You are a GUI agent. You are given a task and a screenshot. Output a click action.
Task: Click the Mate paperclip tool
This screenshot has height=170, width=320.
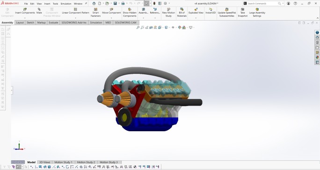click(39, 11)
